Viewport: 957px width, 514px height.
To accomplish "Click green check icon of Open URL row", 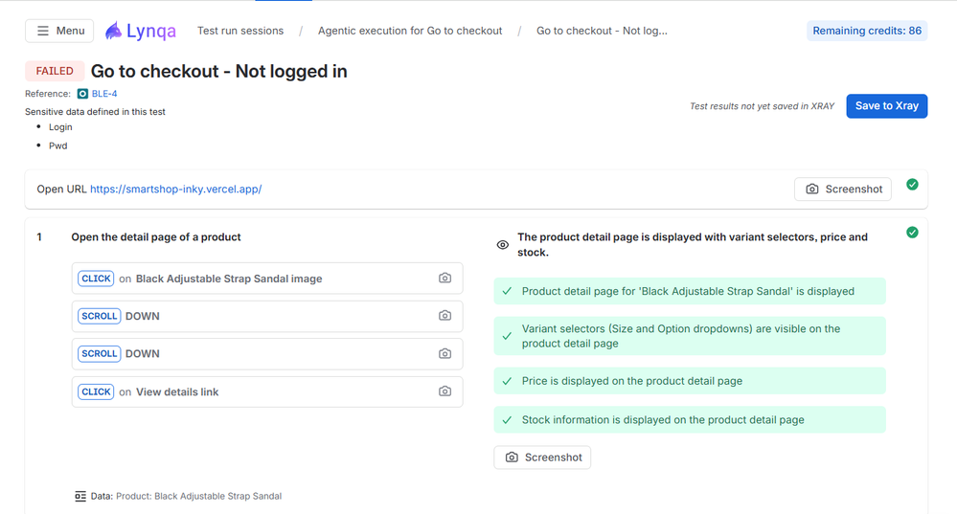I will (x=912, y=184).
